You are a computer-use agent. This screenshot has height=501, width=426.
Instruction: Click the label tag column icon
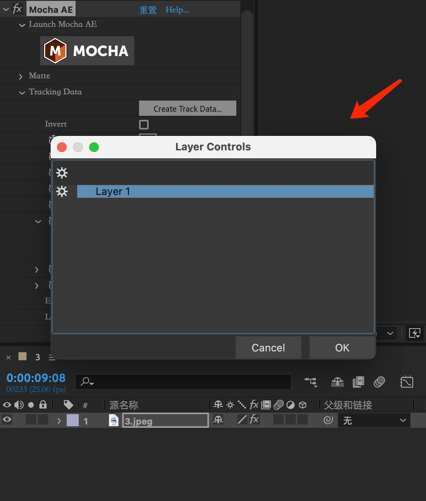click(x=68, y=405)
